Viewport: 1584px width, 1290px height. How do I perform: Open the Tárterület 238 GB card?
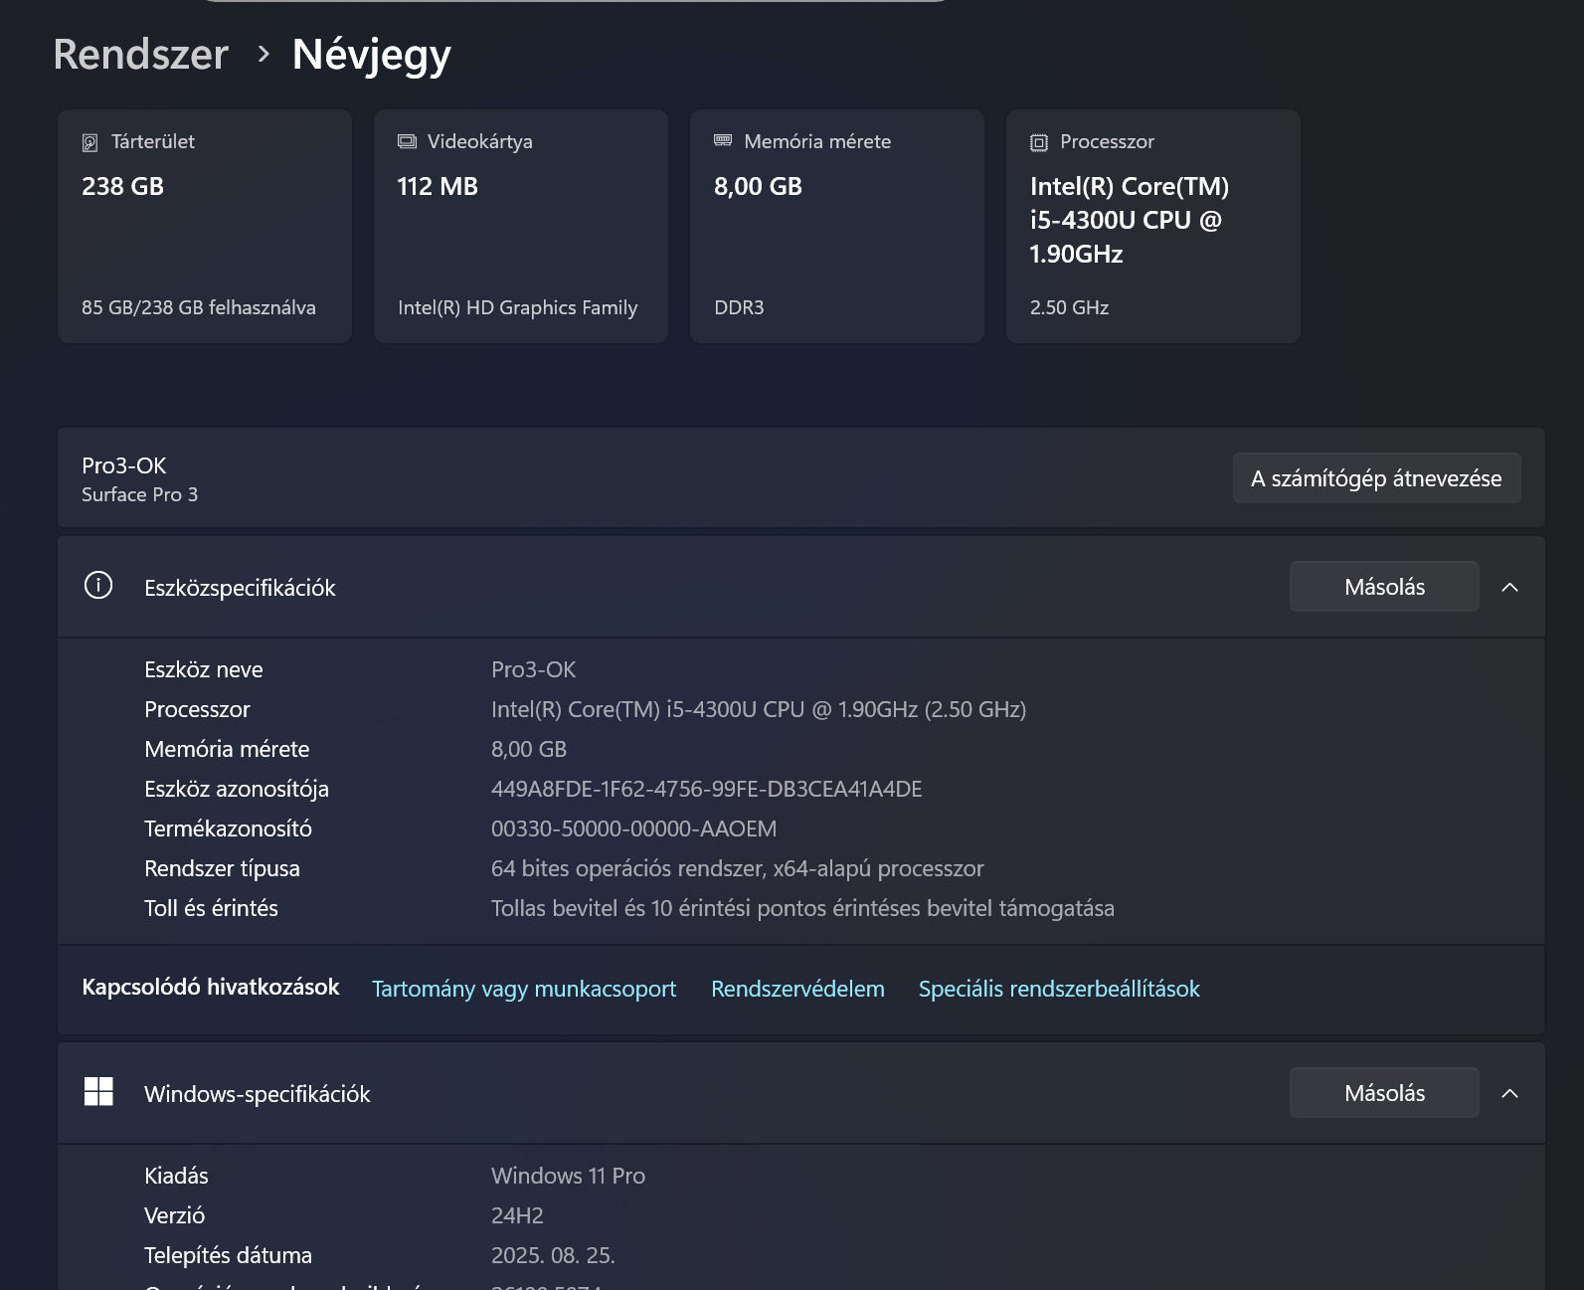point(205,227)
